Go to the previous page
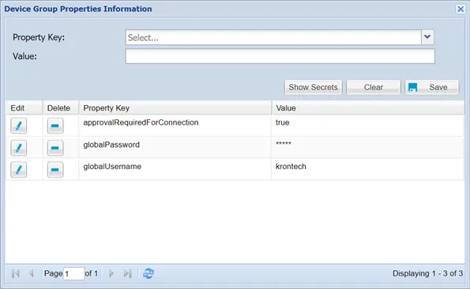This screenshot has height=289, width=470. coord(31,273)
